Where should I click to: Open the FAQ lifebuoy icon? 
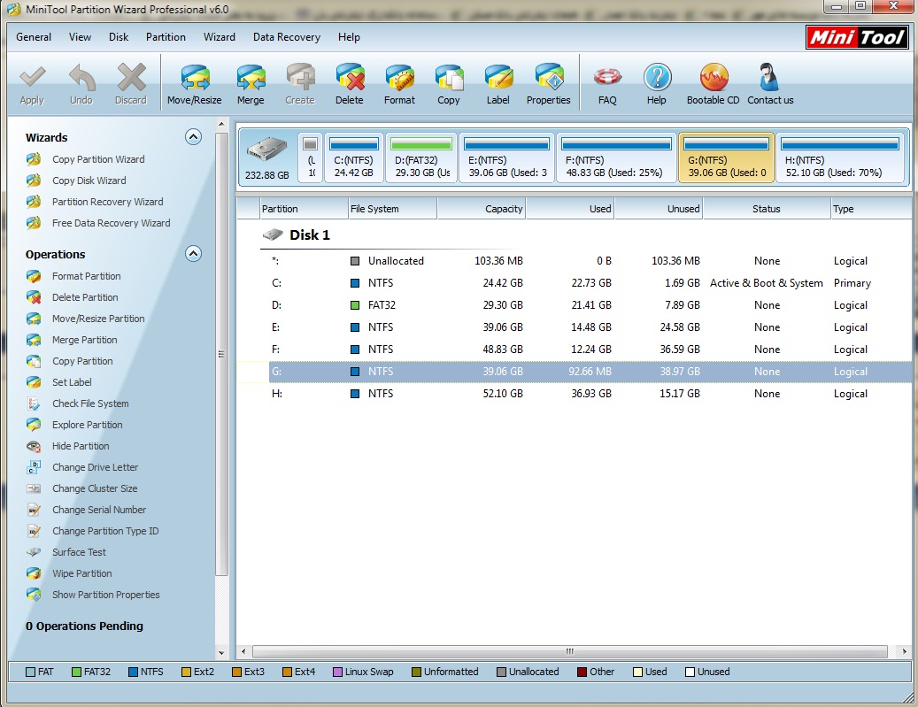pos(607,78)
